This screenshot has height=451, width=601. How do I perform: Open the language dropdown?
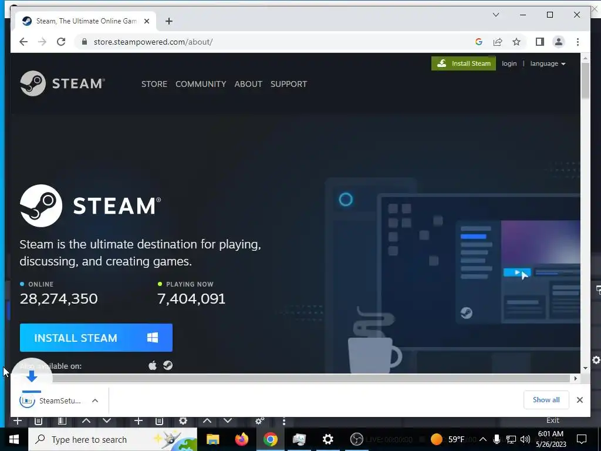(x=548, y=63)
